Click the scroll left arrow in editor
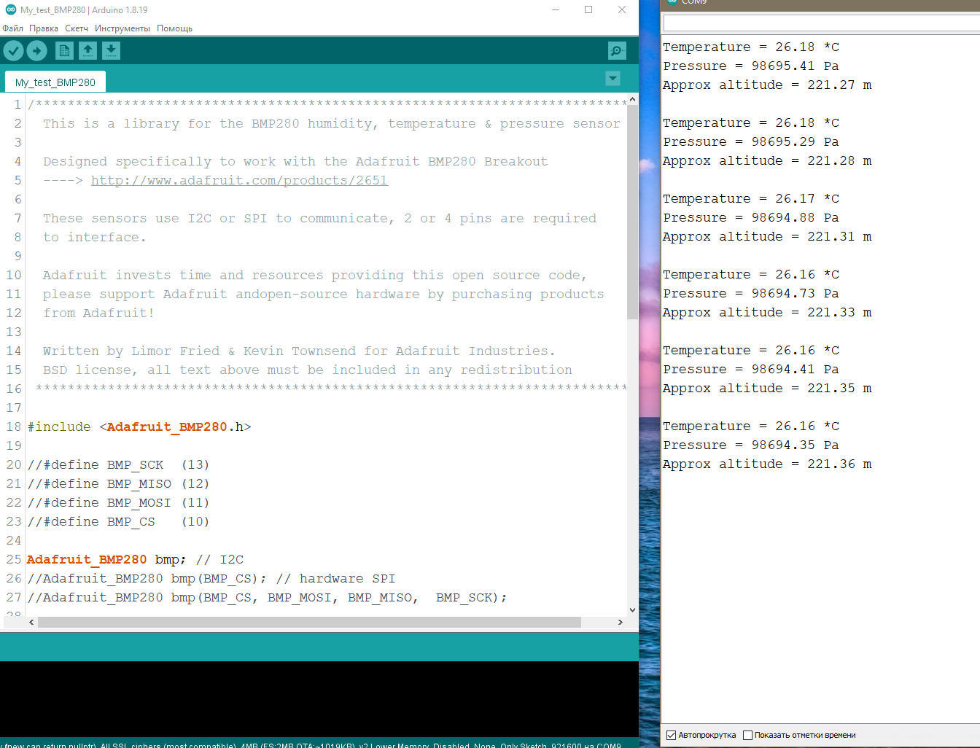Image resolution: width=980 pixels, height=748 pixels. pyautogui.click(x=31, y=622)
